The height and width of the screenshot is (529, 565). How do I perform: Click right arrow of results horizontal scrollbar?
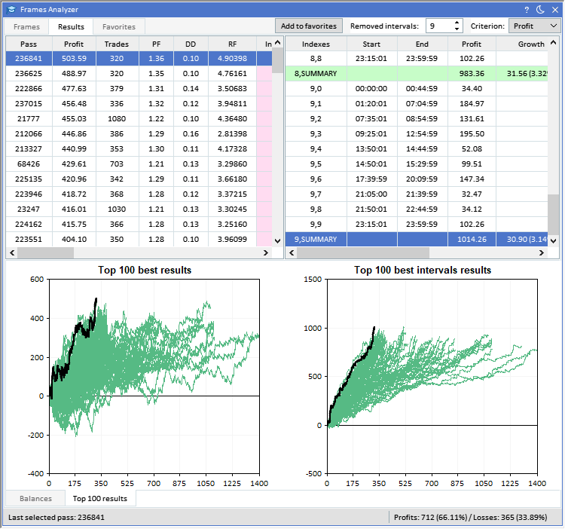pyautogui.click(x=266, y=253)
